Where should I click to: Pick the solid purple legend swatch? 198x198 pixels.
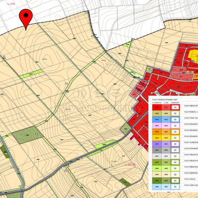pos(157,144)
